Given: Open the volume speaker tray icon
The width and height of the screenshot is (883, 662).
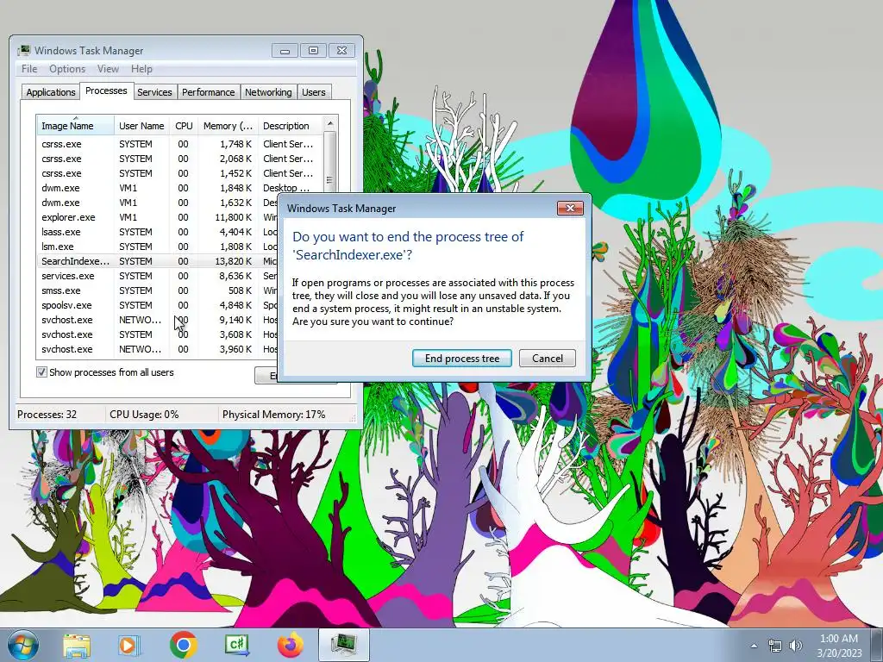Looking at the screenshot, I should click(x=795, y=646).
